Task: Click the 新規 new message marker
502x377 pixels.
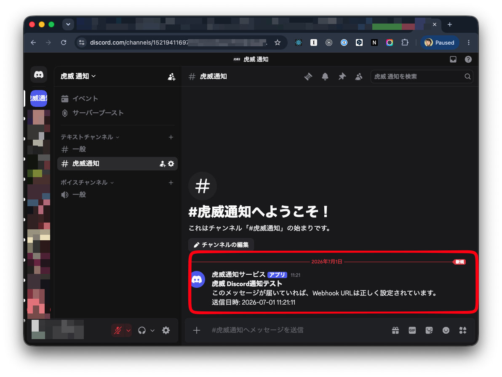Action: [459, 262]
